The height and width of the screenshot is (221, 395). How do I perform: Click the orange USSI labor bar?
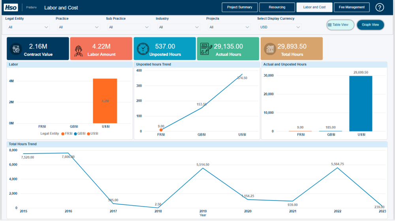coord(105,101)
